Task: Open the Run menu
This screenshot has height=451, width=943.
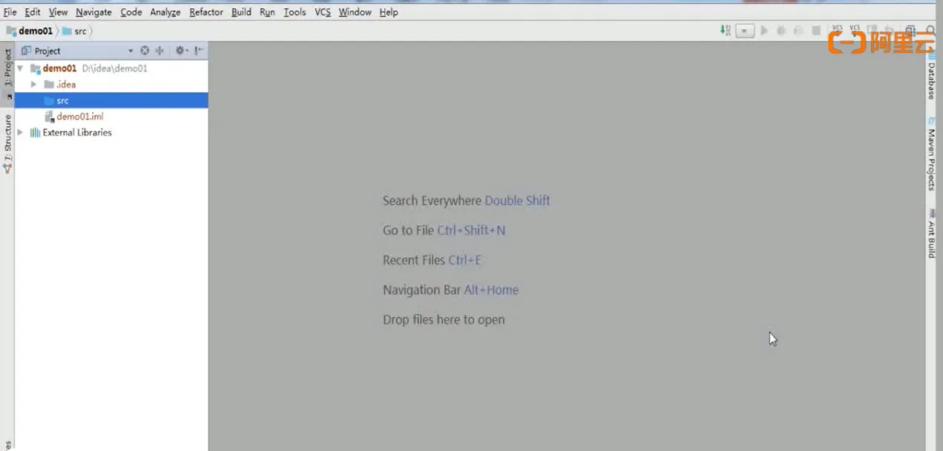Action: point(268,12)
